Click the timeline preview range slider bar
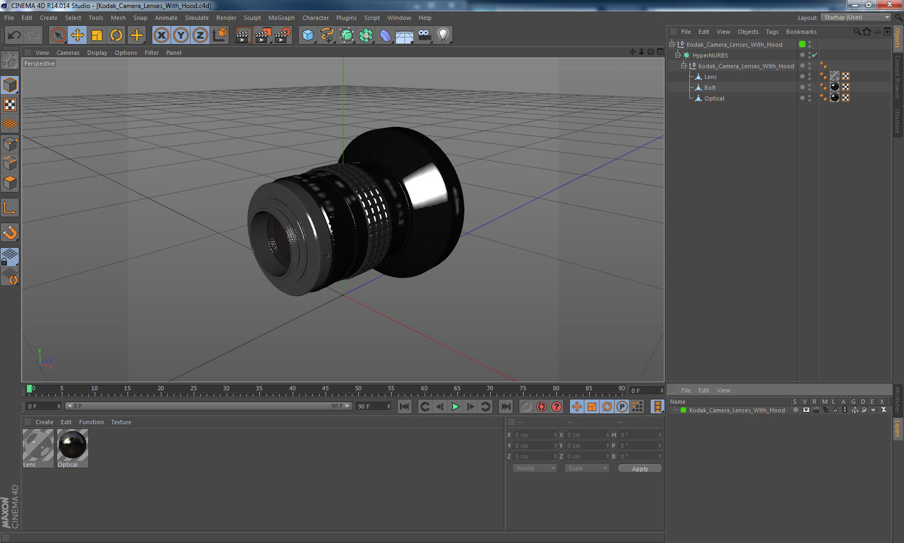The width and height of the screenshot is (904, 543). point(208,406)
